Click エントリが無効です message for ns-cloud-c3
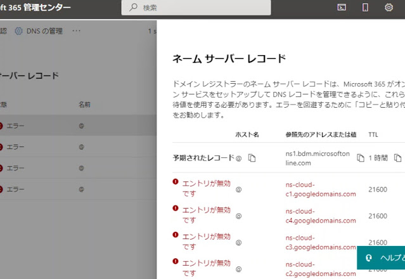Viewport: 405px width, 279px height. click(206, 242)
